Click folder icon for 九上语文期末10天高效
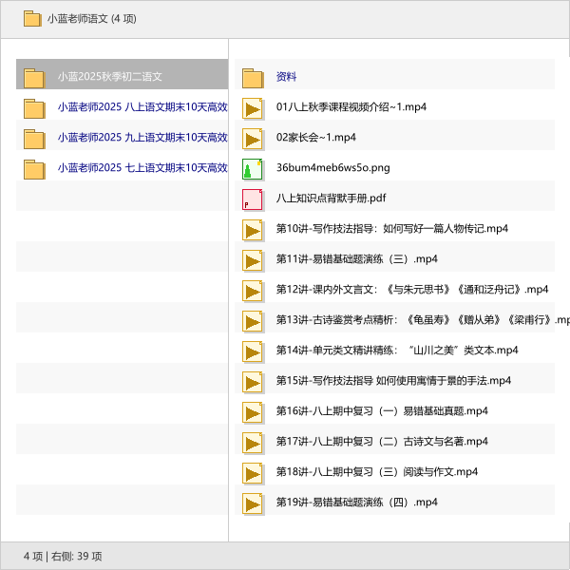The image size is (570, 570). coord(34,139)
